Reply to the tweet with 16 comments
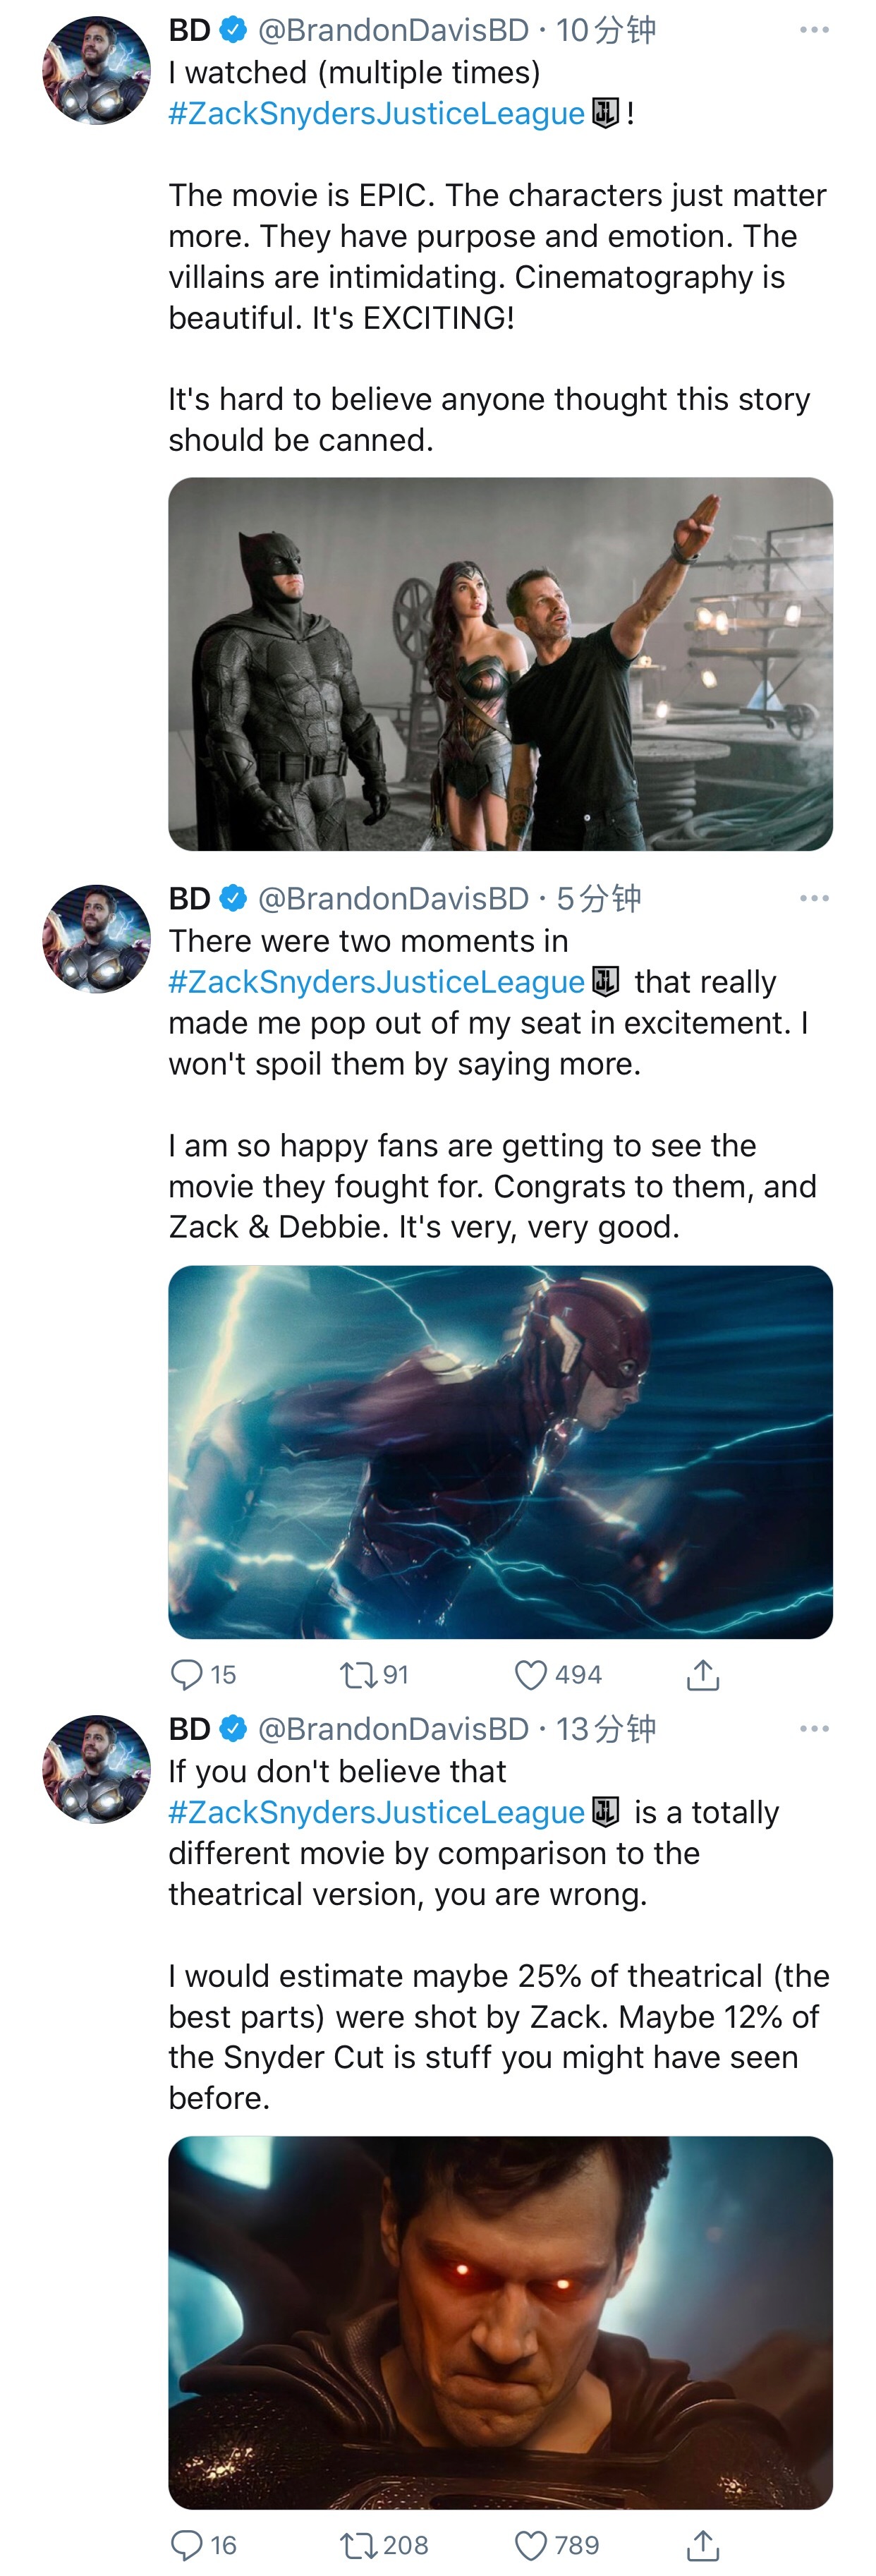876x2576 pixels. pyautogui.click(x=187, y=2544)
